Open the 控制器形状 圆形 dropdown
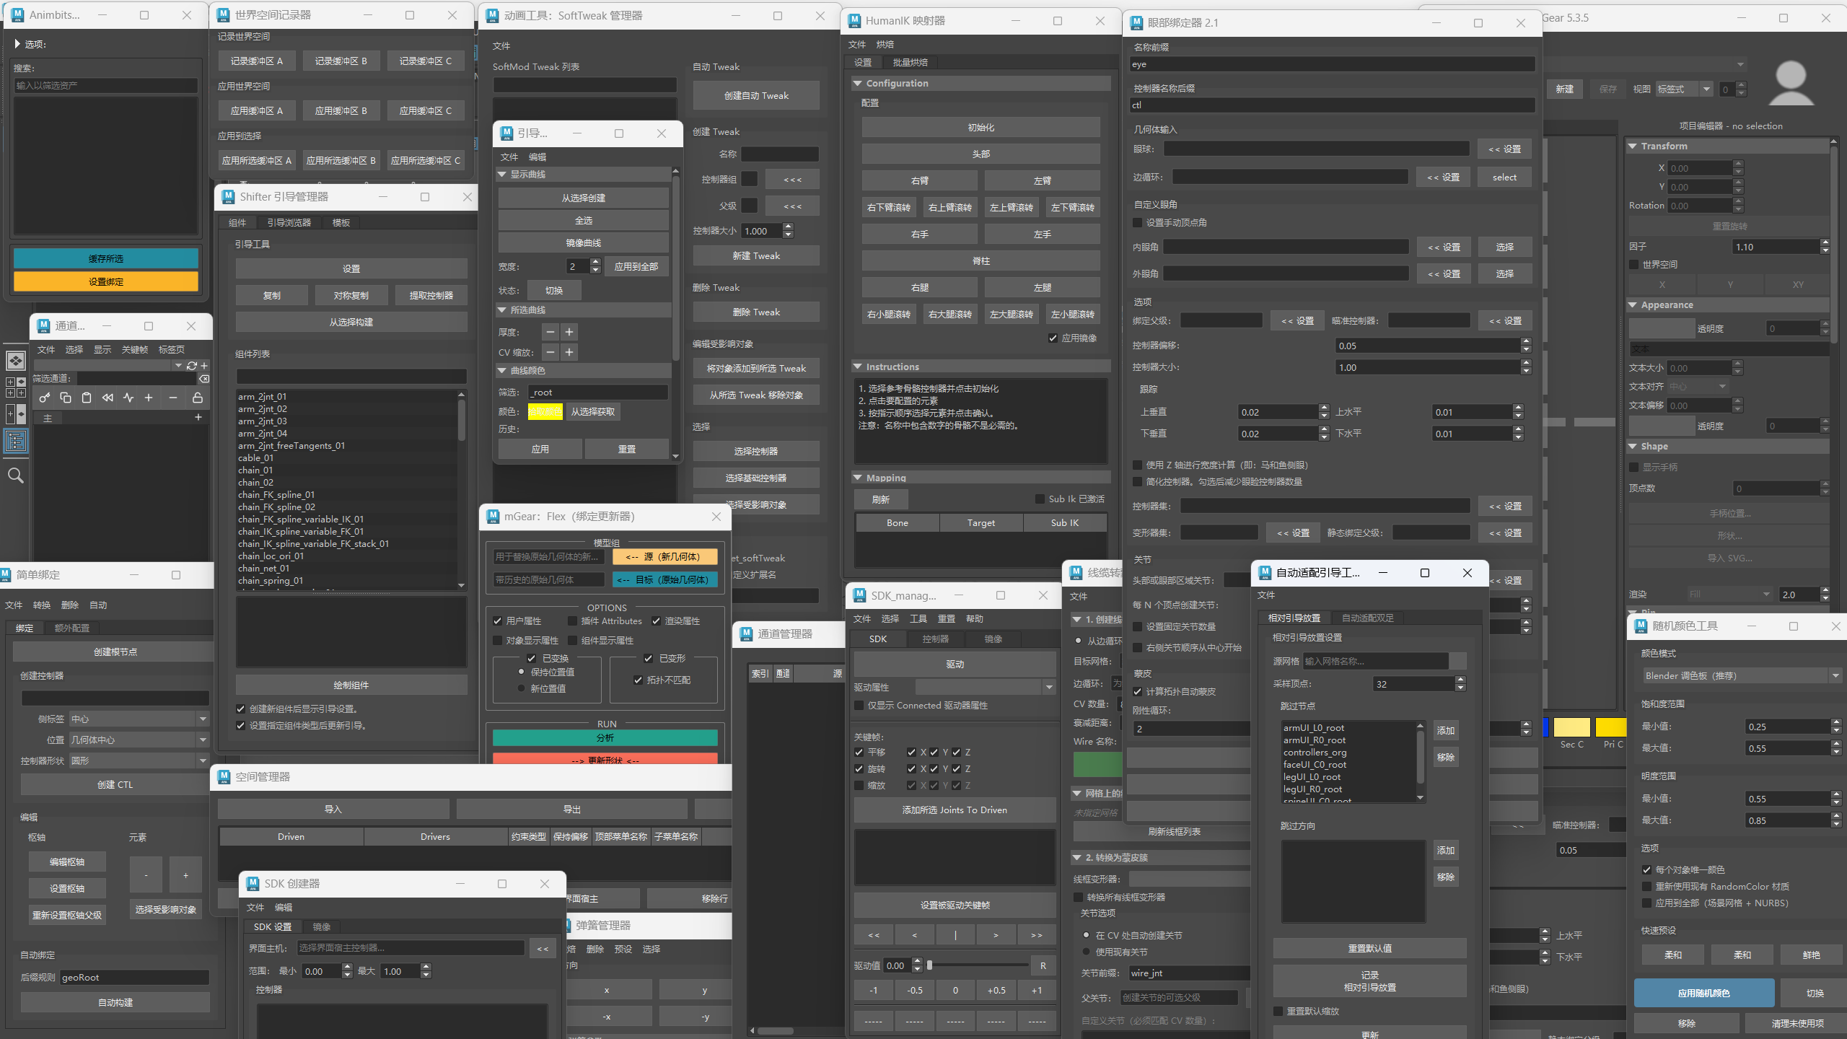The width and height of the screenshot is (1847, 1039). [139, 760]
